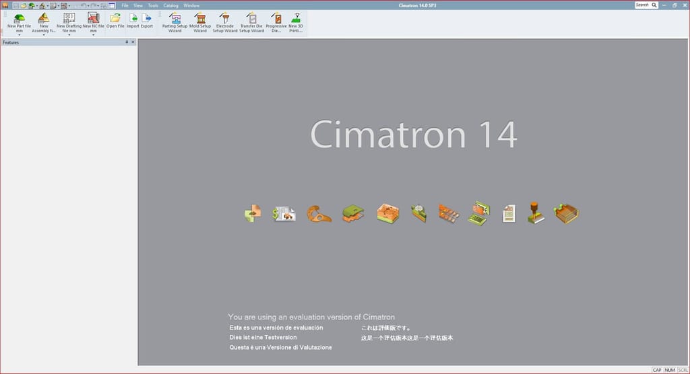Launch the Mold Setup Wizard
The image size is (690, 374).
tap(200, 22)
